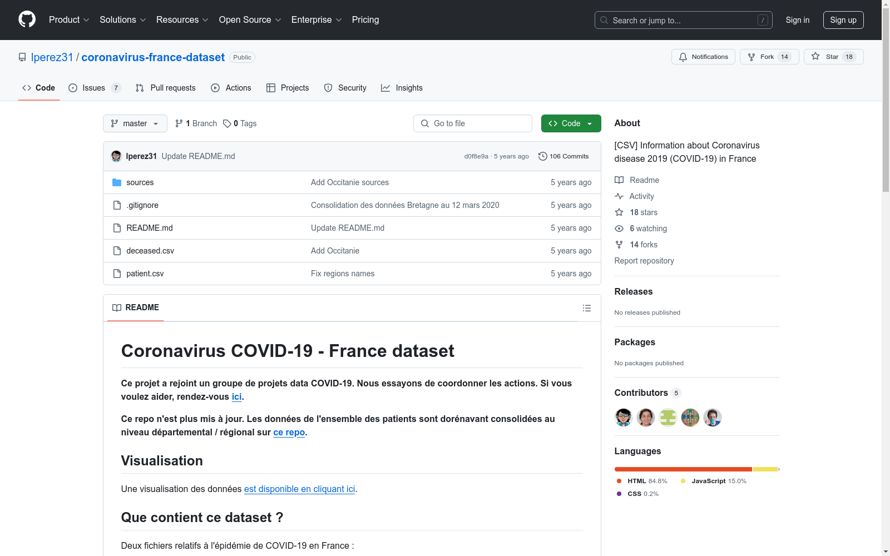Go to the GitHub homepage logo
This screenshot has height=556, width=890.
point(27,19)
